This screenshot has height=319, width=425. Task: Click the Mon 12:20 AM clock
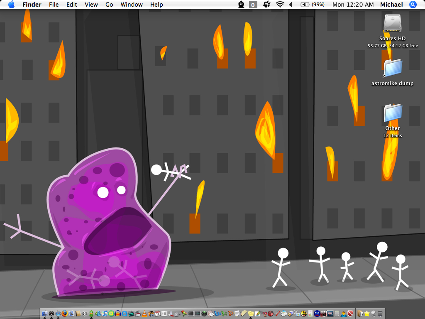(x=353, y=4)
